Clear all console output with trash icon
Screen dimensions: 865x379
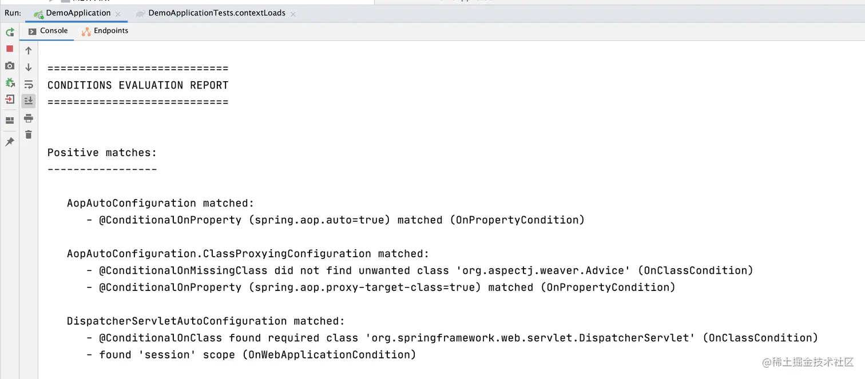pos(29,135)
